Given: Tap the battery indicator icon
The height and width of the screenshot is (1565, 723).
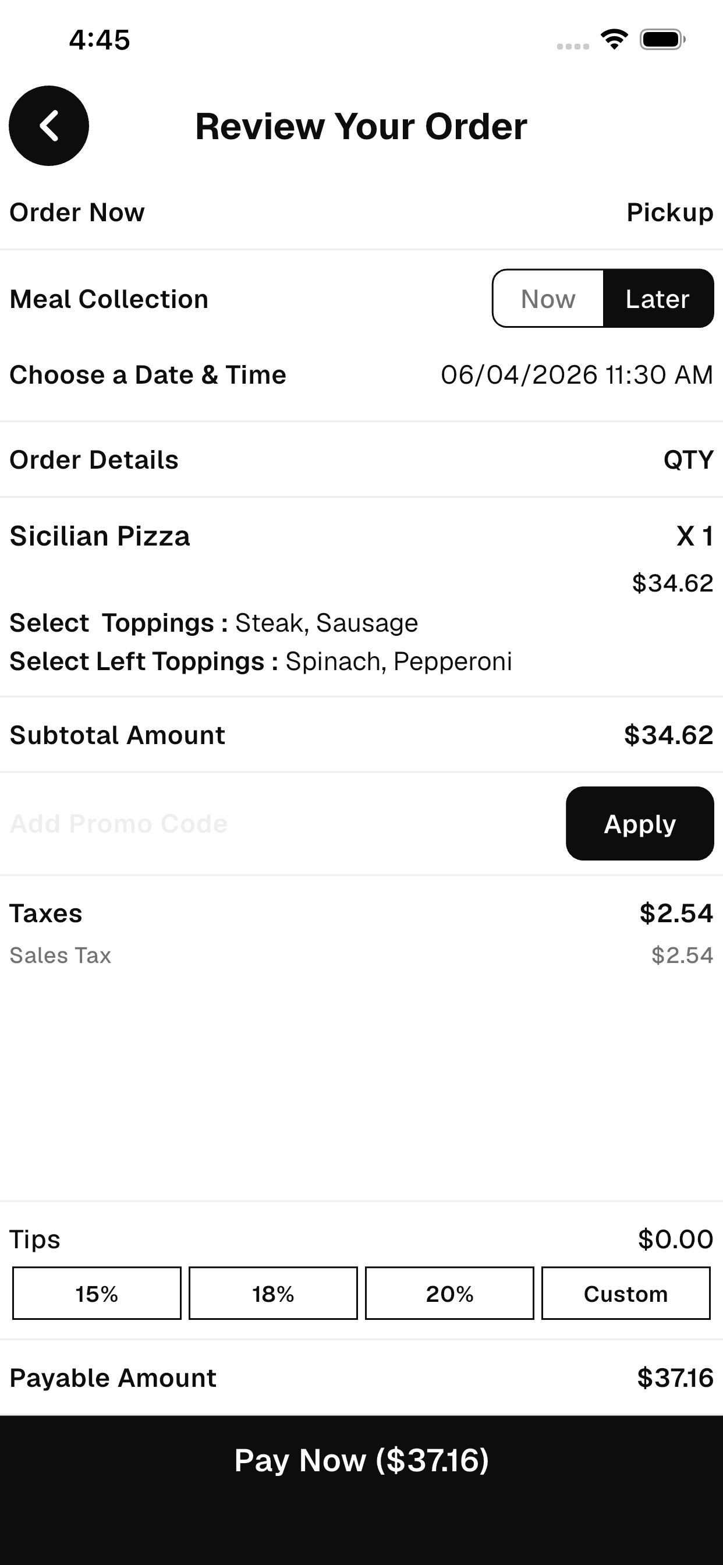Looking at the screenshot, I should (x=662, y=40).
